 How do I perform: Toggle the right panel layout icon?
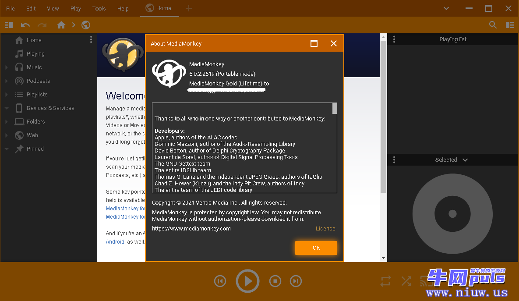(510, 25)
